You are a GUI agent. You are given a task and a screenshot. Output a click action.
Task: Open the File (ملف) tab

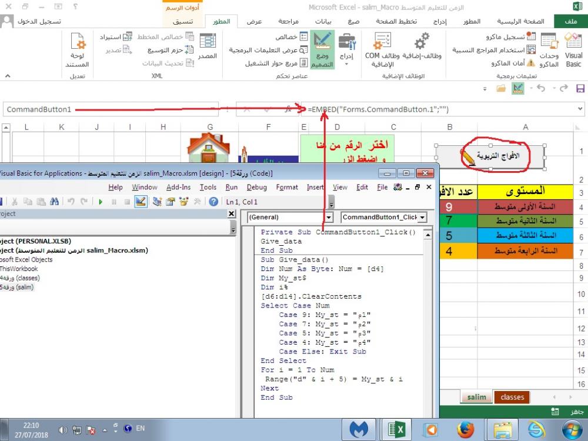point(571,21)
